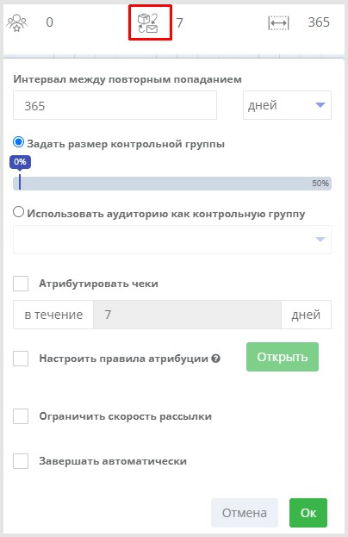The height and width of the screenshot is (537, 348).
Task: Expand the control group audience dropdown
Action: (x=172, y=240)
